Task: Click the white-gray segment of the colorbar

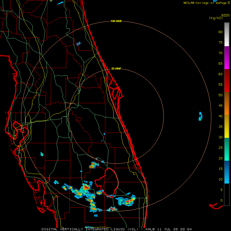Action: click(x=227, y=34)
